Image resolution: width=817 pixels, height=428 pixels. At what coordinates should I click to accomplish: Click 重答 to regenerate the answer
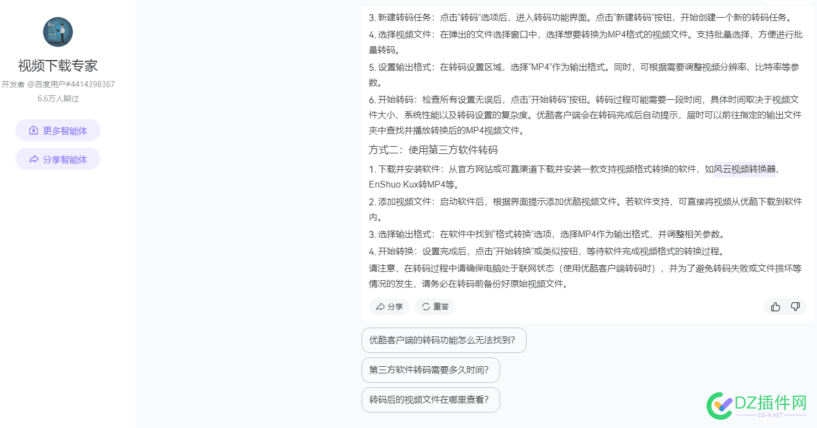click(x=435, y=307)
